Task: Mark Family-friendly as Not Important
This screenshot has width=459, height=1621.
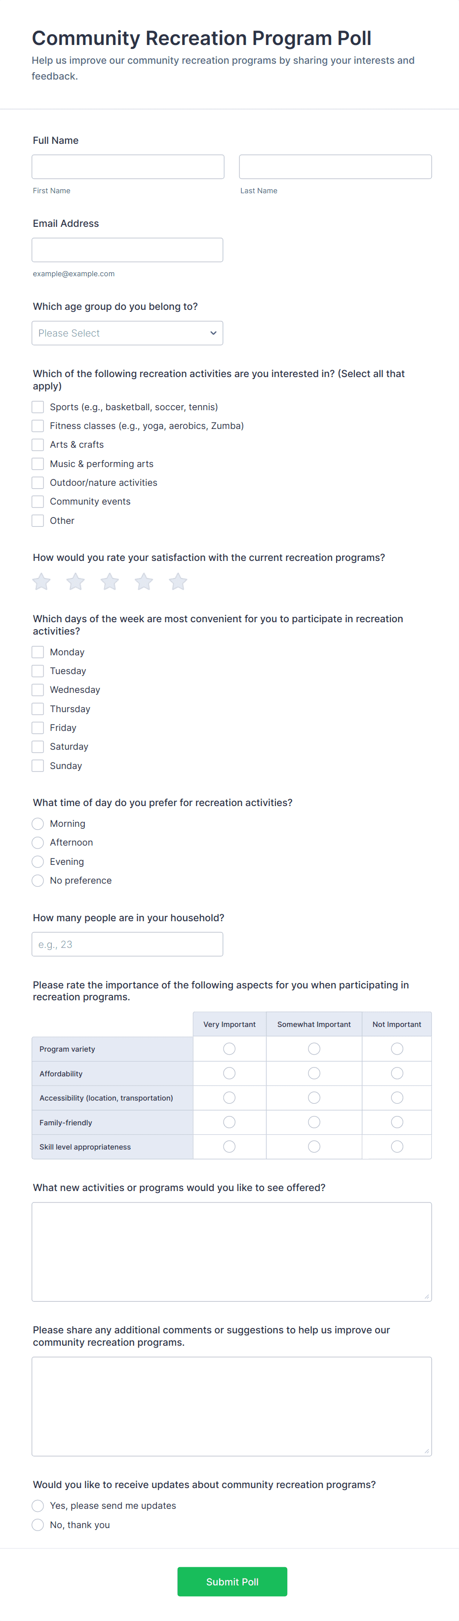Action: (x=397, y=1122)
